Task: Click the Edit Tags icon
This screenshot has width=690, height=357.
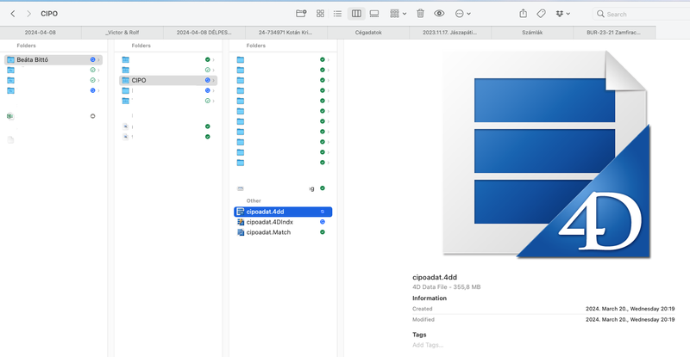Action: (x=541, y=14)
